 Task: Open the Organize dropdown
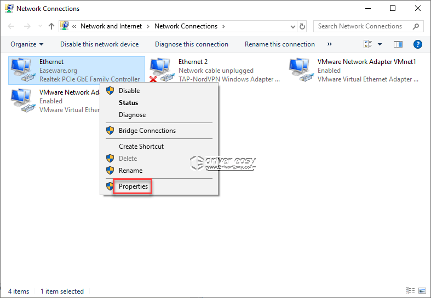[x=27, y=44]
